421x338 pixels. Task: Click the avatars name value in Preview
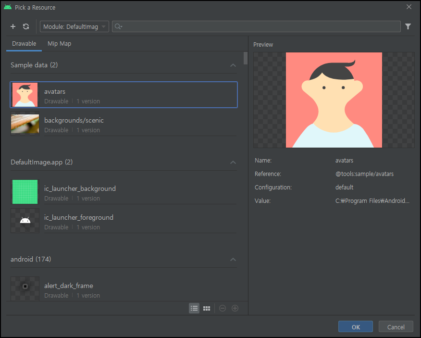(x=344, y=161)
